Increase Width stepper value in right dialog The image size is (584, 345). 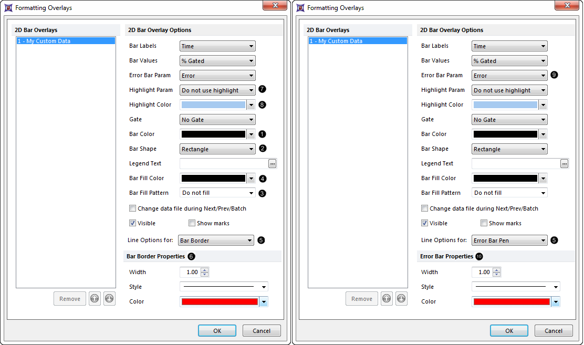point(496,270)
